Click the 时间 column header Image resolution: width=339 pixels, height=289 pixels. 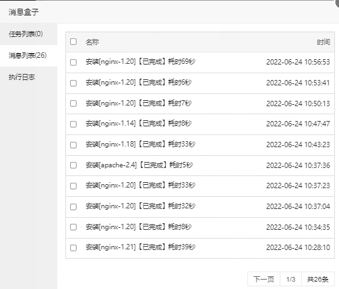323,42
